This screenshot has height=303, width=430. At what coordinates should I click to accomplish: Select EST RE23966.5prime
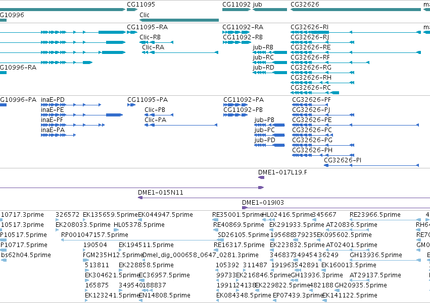click(x=375, y=215)
